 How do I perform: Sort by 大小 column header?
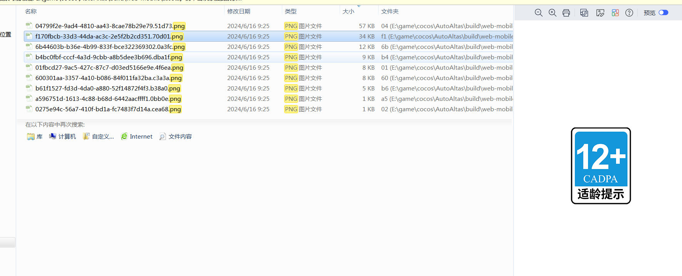[x=349, y=12]
